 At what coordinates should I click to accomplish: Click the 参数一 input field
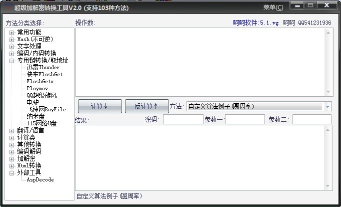click(x=245, y=119)
